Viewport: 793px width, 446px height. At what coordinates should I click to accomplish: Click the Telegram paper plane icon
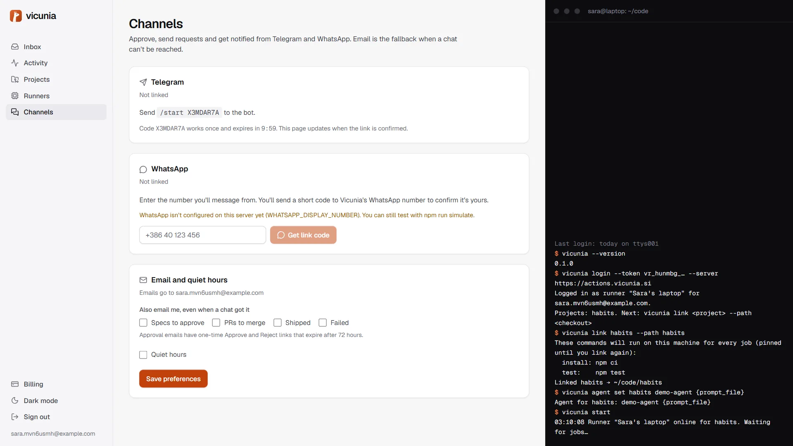(143, 82)
